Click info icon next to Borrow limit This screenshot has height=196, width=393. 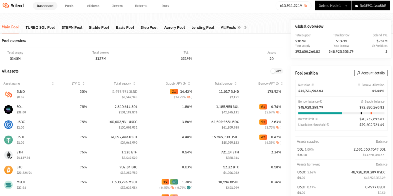point(316,119)
